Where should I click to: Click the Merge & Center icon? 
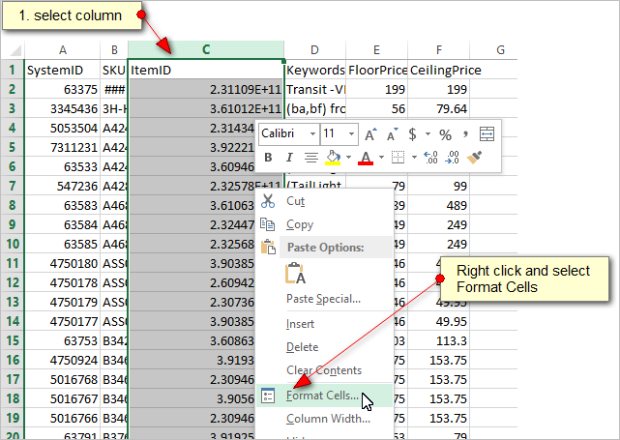coord(487,134)
